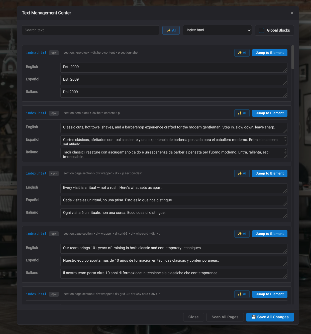The image size is (311, 334).
Task: Open the index.html page dropdown
Action: pyautogui.click(x=217, y=30)
